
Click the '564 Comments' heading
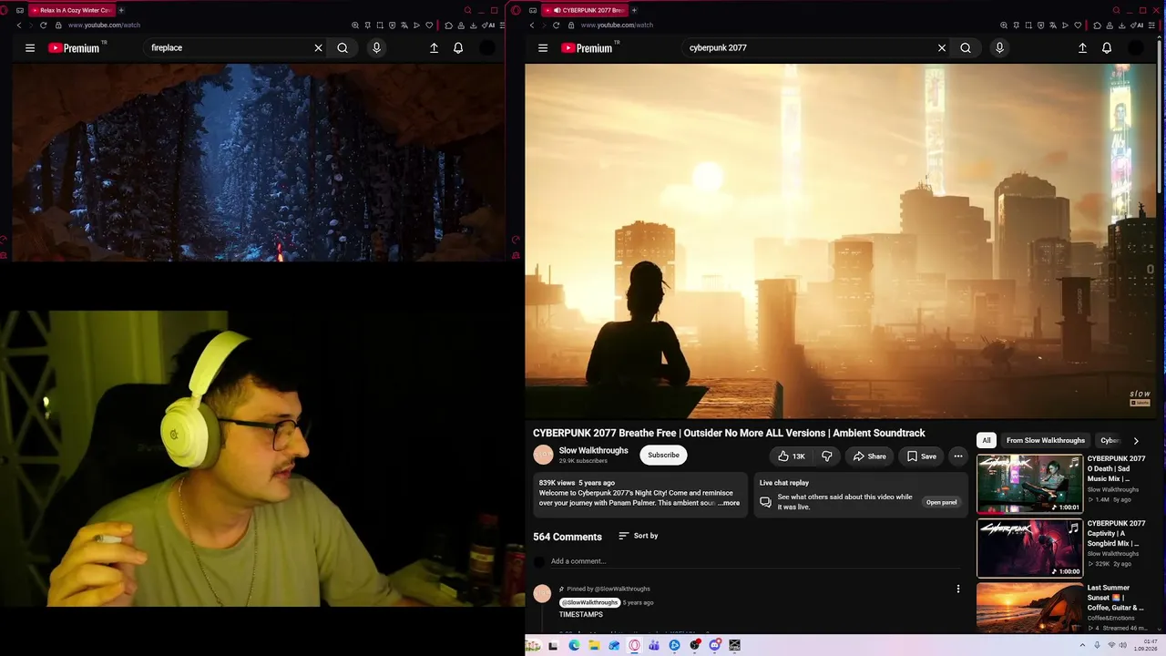[568, 537]
